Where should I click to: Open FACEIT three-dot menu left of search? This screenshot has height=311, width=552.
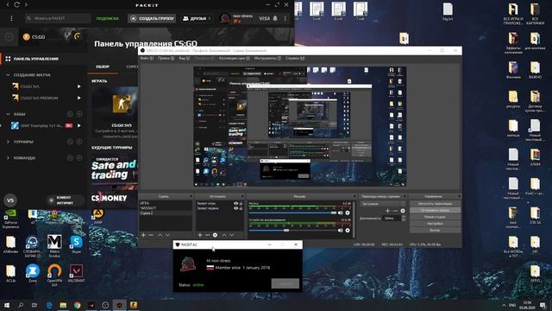(x=11, y=18)
